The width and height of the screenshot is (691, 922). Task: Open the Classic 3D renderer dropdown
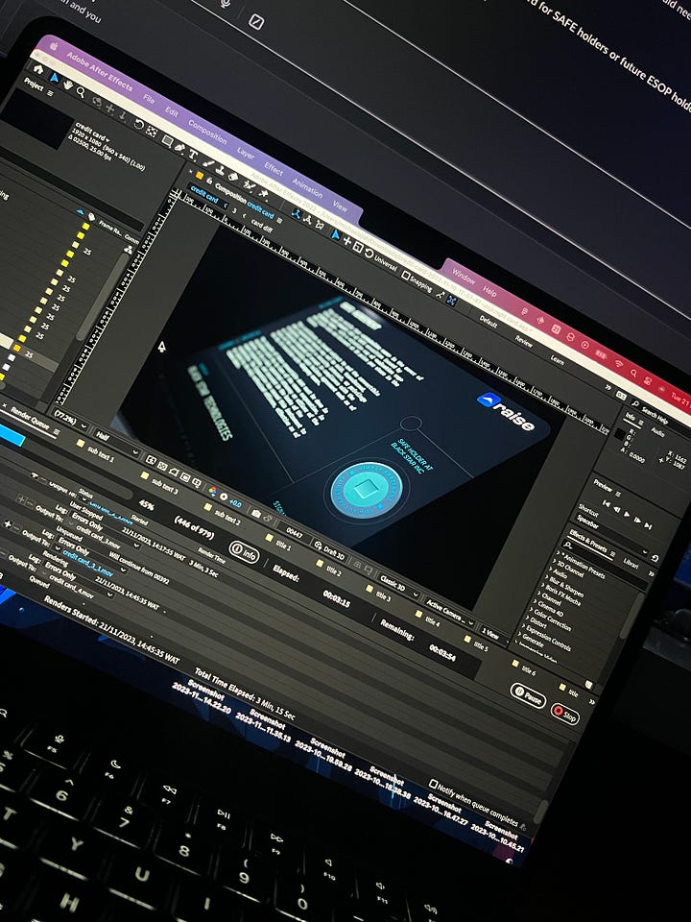[397, 585]
